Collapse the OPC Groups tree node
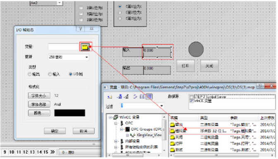This screenshot has height=159, width=278. click(122, 129)
